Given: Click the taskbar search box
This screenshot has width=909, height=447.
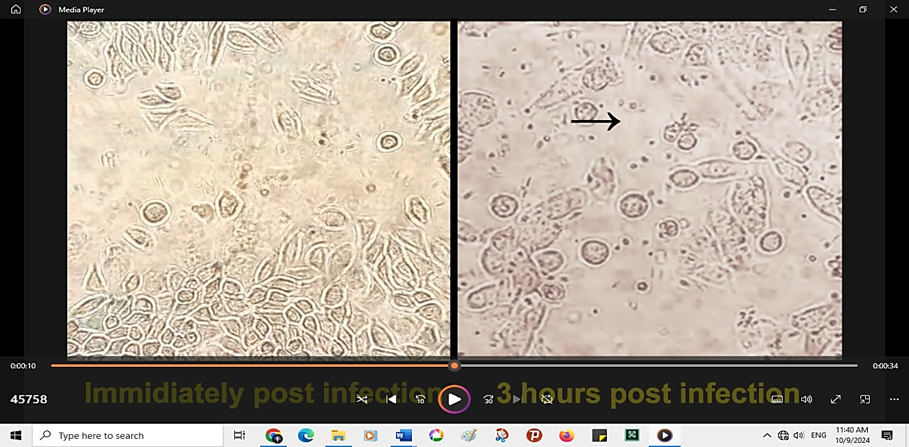Looking at the screenshot, I should (128, 435).
